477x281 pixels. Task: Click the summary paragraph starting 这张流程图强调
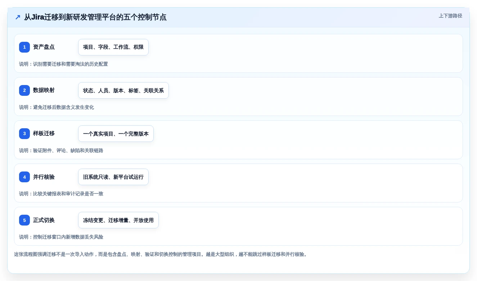click(x=161, y=254)
